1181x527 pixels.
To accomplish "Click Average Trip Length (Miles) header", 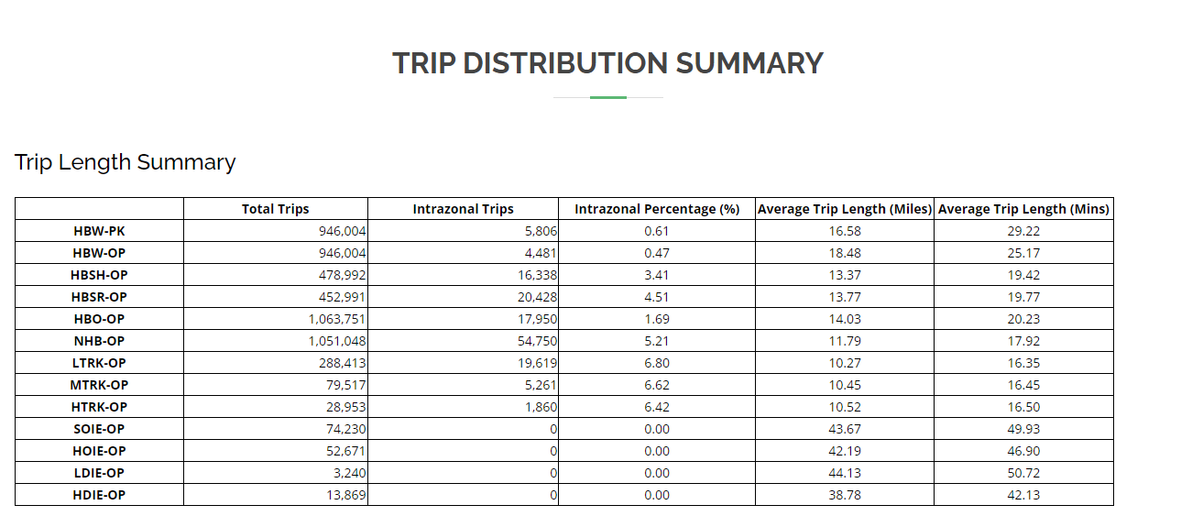I will pos(844,209).
